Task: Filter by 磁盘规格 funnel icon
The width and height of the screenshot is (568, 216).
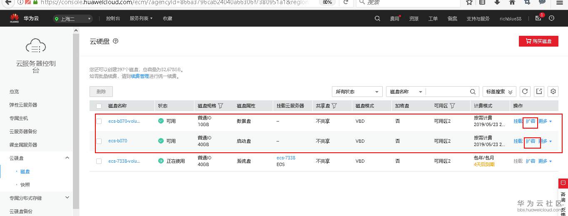Action: pos(221,106)
